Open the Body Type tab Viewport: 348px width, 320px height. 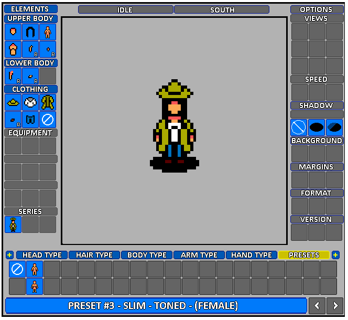147,255
